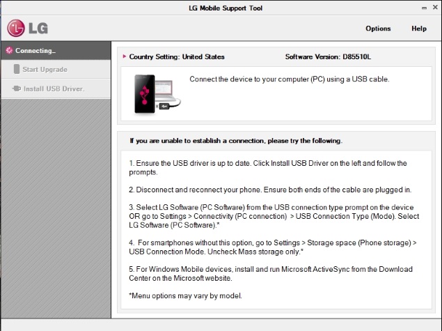Click '*Menu options may vary by model' note
The image size is (442, 331).
pyautogui.click(x=185, y=295)
